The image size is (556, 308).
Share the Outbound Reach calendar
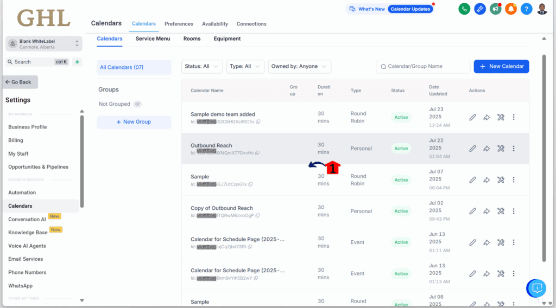(486, 149)
